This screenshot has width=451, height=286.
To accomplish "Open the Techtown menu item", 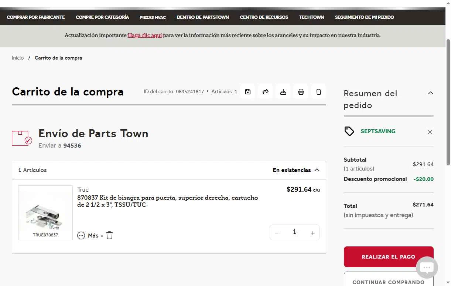I will pyautogui.click(x=311, y=17).
